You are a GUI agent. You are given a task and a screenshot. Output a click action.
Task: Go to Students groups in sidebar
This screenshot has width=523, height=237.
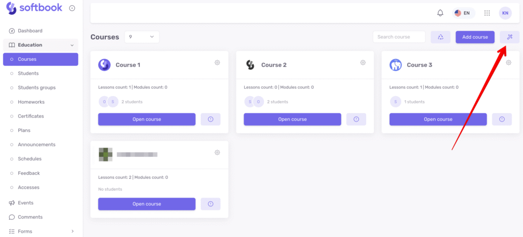point(37,87)
